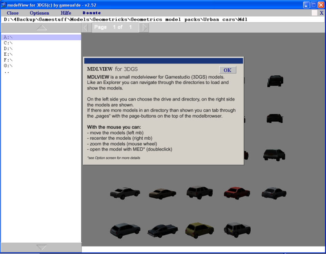The width and height of the screenshot is (326, 254).
Task: Click the Close menu item
Action: tap(13, 13)
